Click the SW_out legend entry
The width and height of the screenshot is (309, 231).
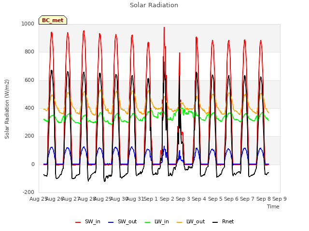pyautogui.click(x=122, y=222)
